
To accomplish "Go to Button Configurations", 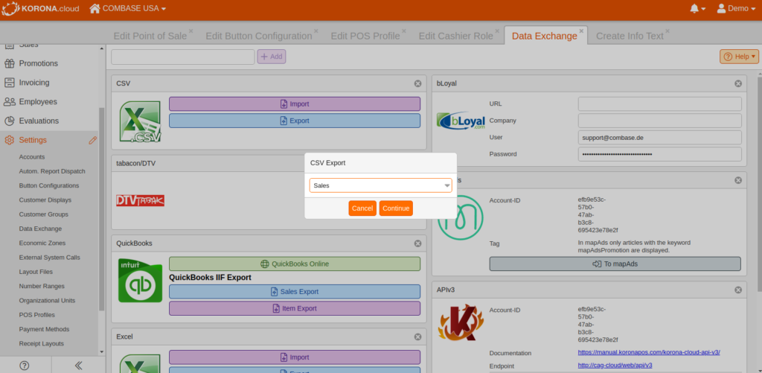I will coord(49,186).
